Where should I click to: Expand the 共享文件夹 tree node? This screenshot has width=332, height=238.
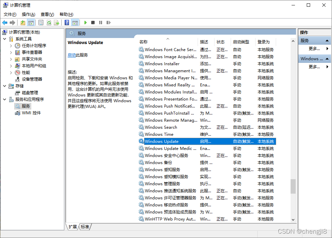pos(11,59)
